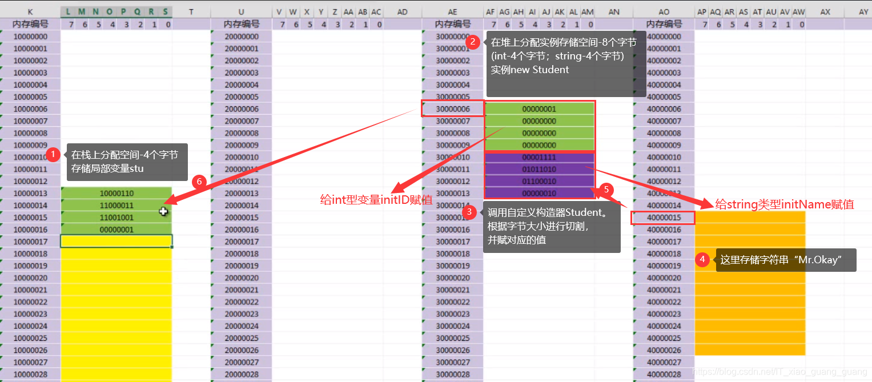Select column header V
Image resolution: width=872 pixels, height=382 pixels.
(279, 11)
